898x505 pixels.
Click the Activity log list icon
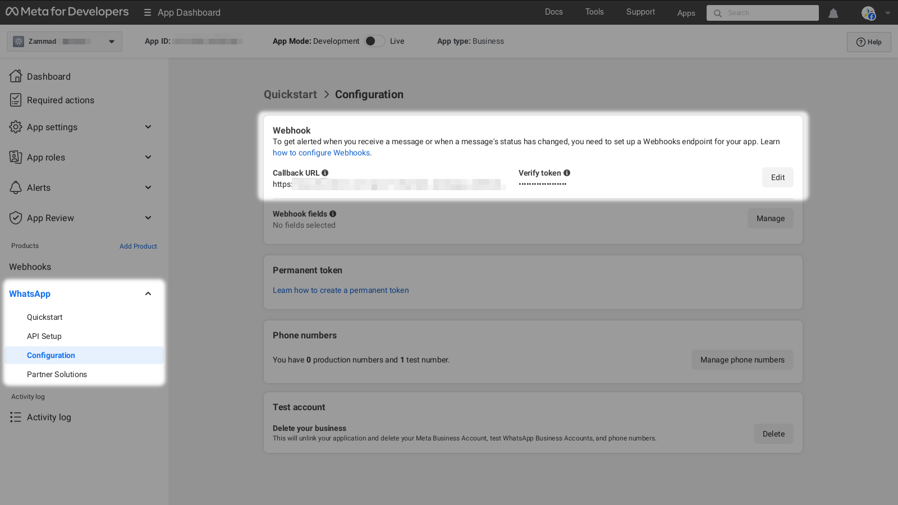[x=16, y=417]
